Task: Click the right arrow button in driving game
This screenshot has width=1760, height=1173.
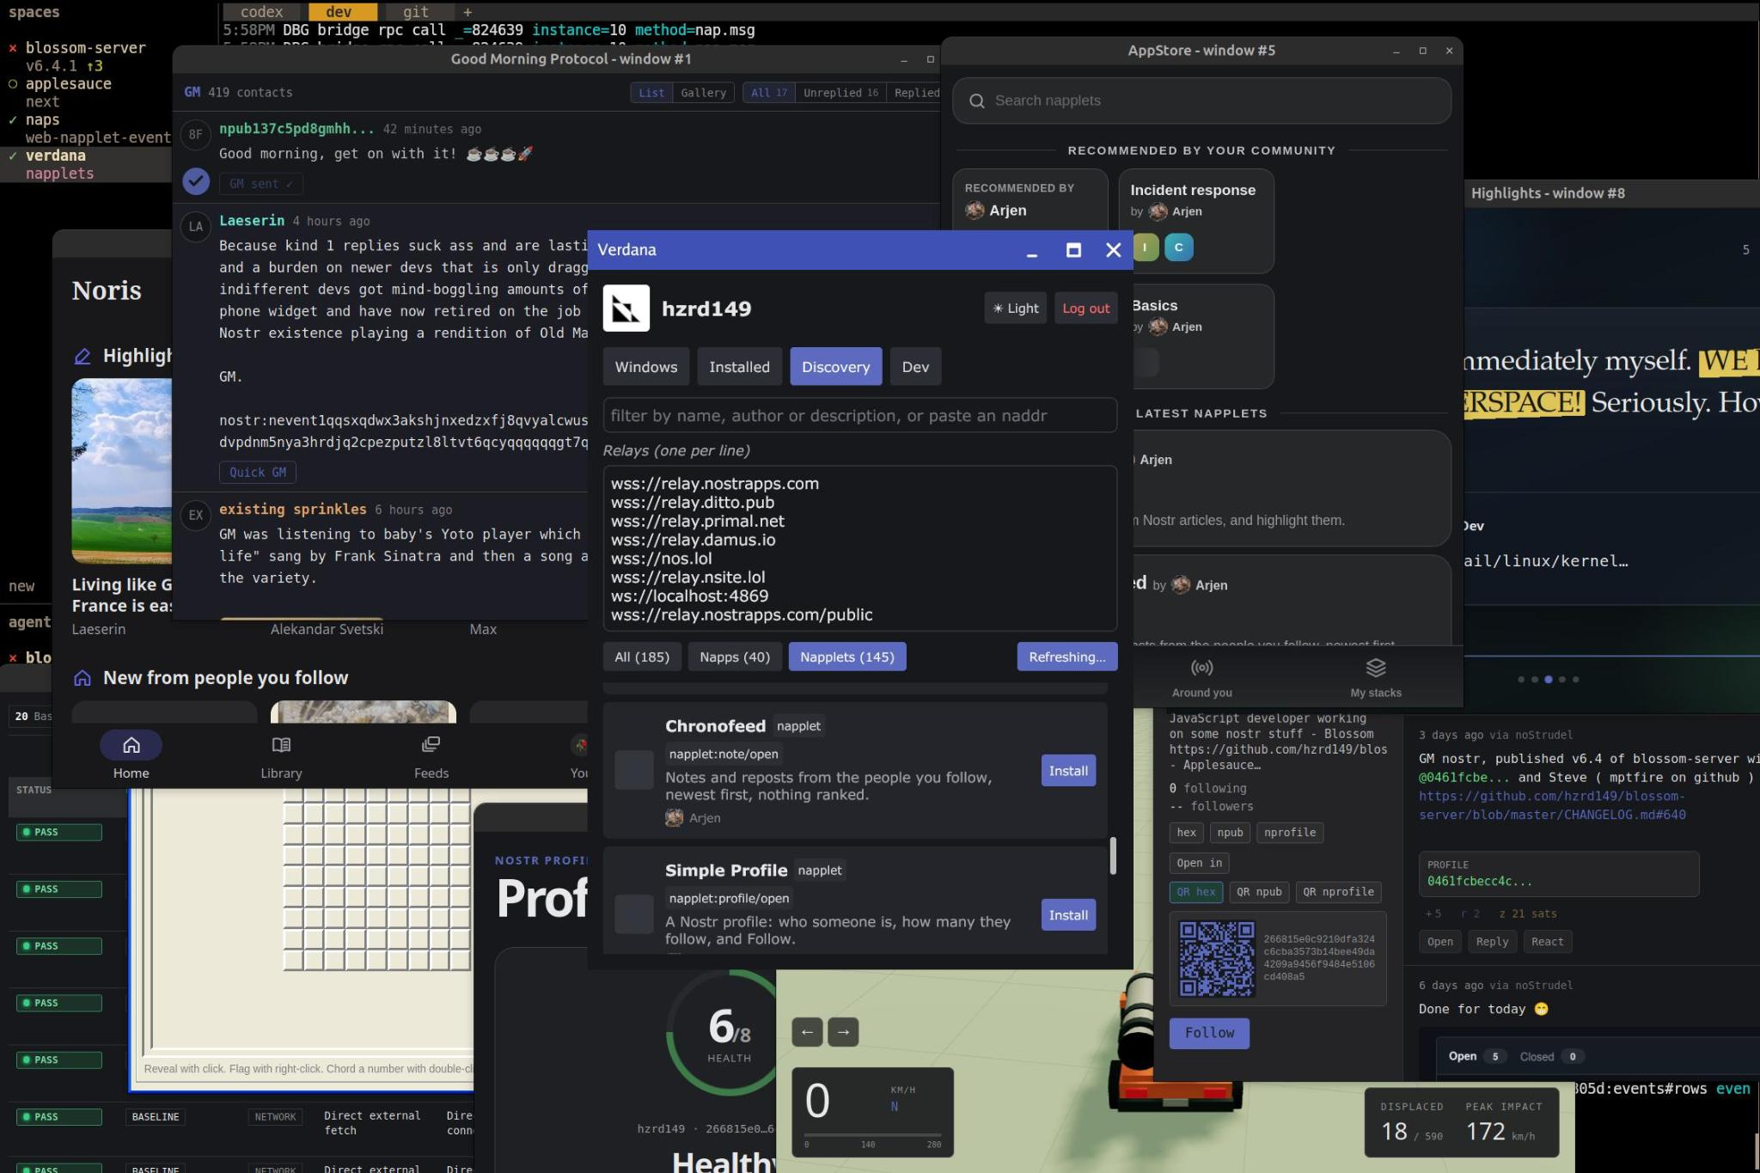Action: tap(843, 1032)
